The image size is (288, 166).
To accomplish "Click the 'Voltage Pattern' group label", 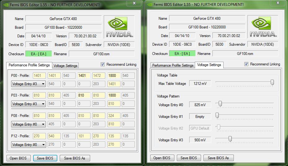I will coord(168,96).
